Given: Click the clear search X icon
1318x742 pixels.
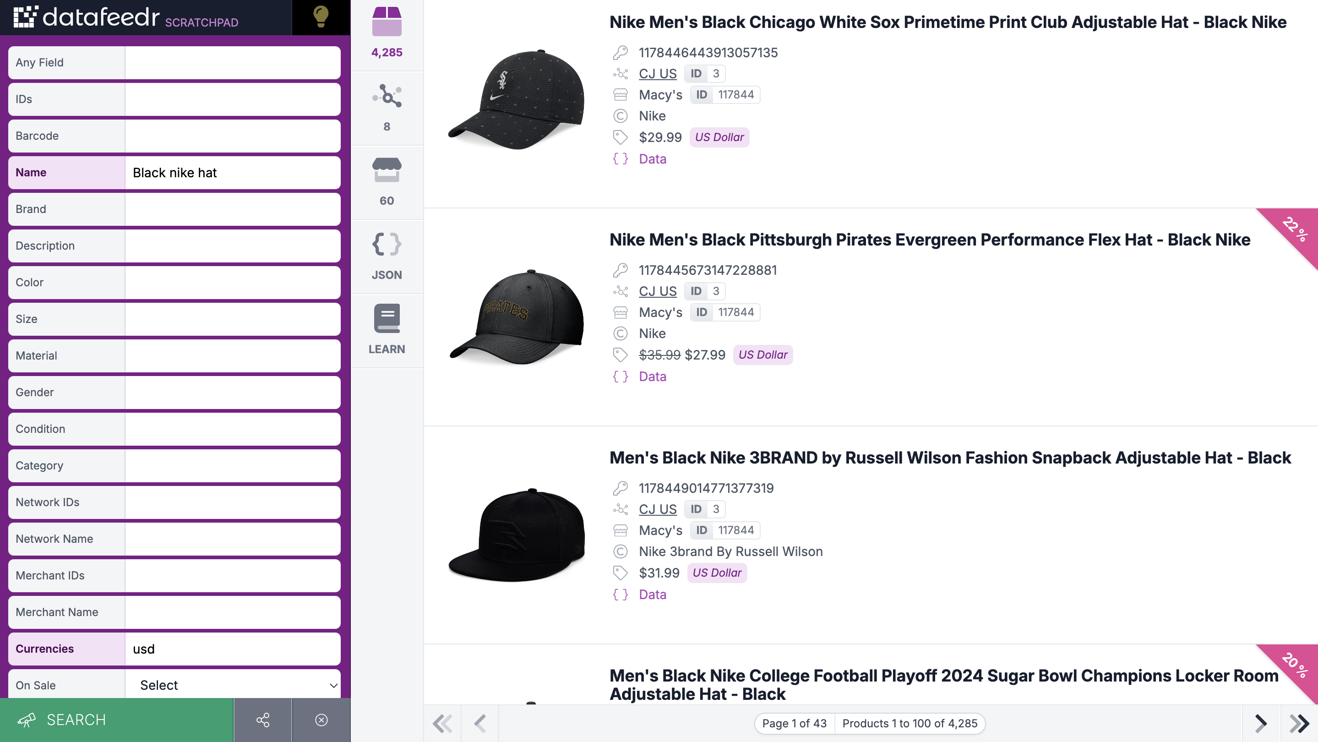Looking at the screenshot, I should [x=321, y=720].
